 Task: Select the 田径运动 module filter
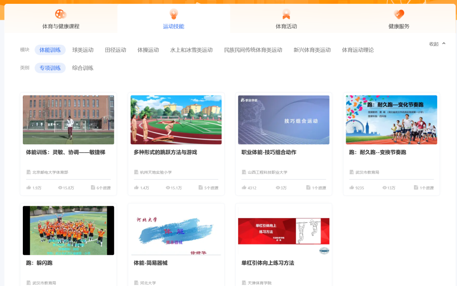tap(115, 49)
